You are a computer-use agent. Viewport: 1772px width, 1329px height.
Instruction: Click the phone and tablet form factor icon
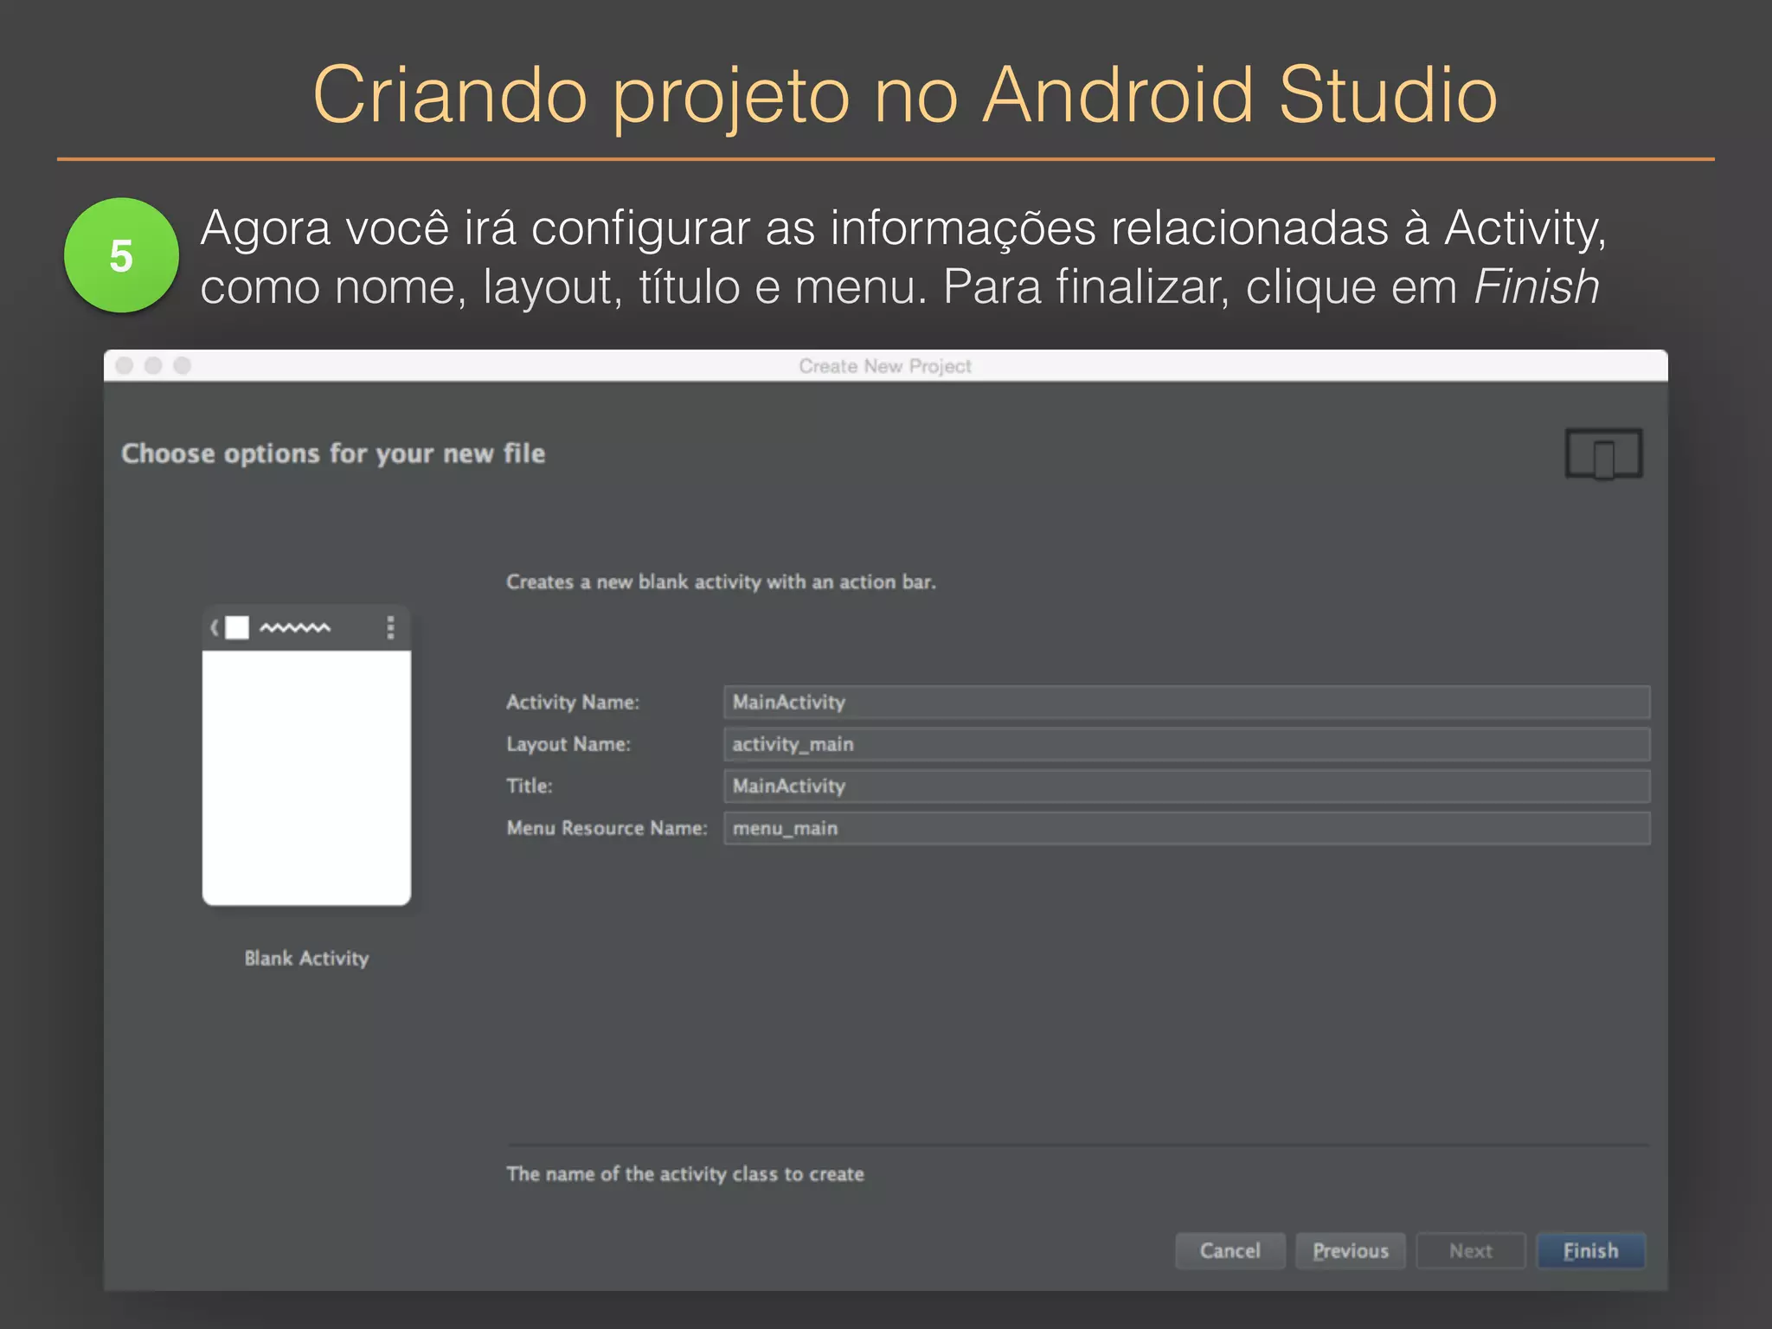1603,453
